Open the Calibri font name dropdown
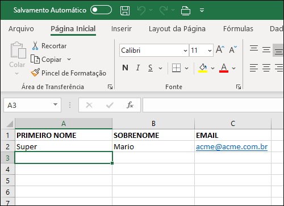The height and width of the screenshot is (206, 284). pyautogui.click(x=185, y=51)
